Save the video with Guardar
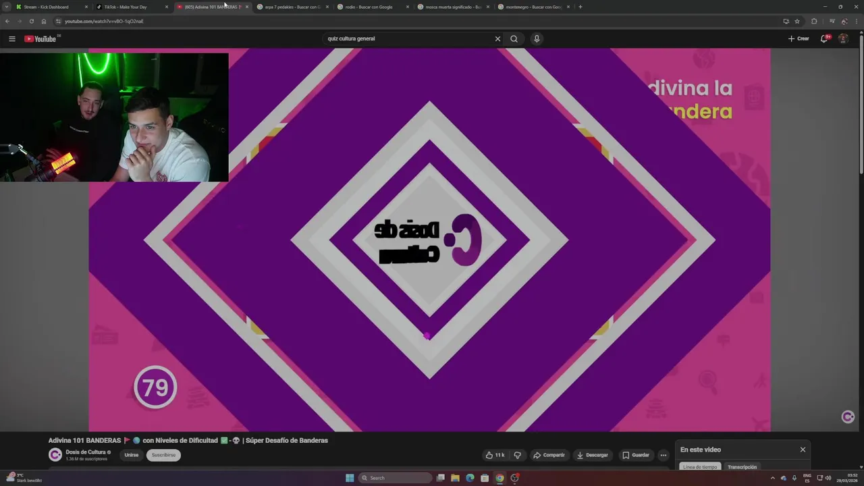This screenshot has height=486, width=864. (635, 455)
